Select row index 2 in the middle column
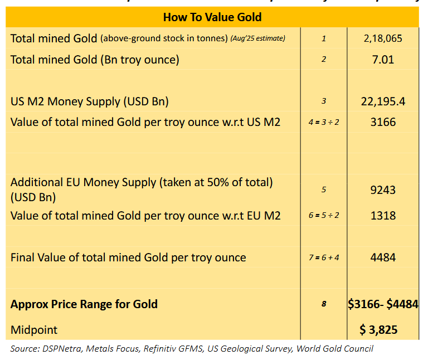 (324, 59)
